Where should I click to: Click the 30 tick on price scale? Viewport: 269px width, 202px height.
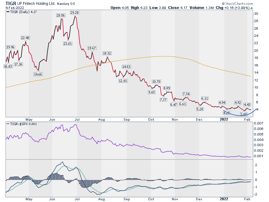pos(256,14)
